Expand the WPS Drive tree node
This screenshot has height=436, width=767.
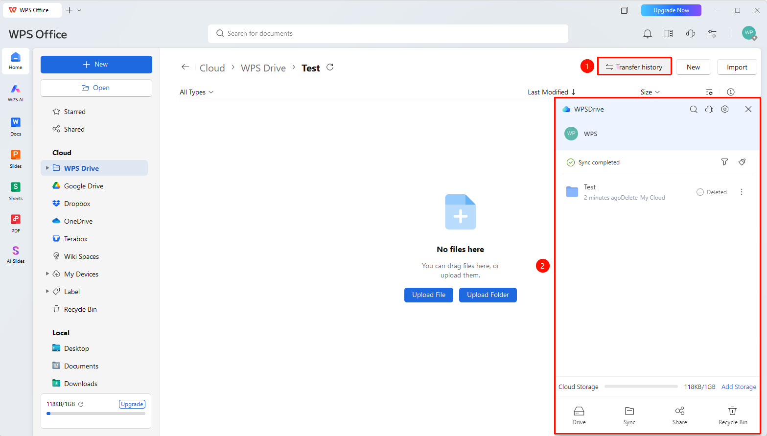pos(47,168)
